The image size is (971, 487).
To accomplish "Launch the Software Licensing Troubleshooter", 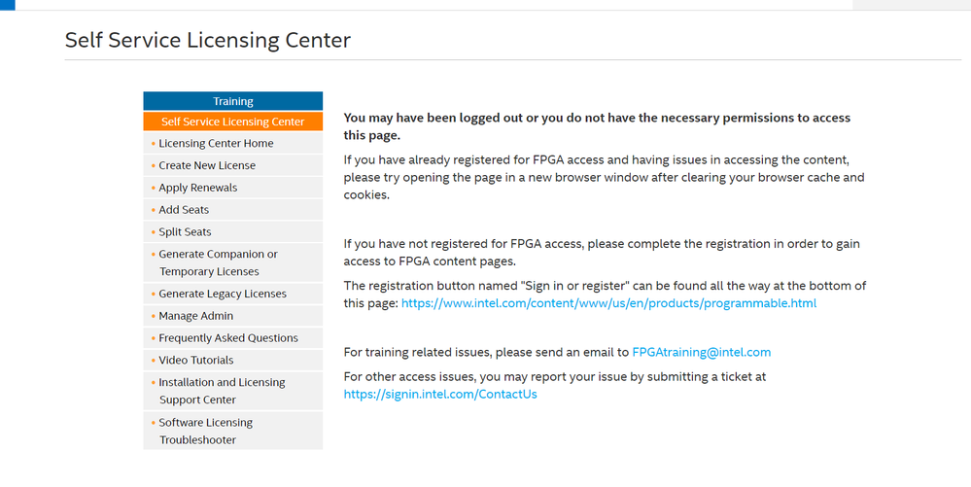I will [x=205, y=431].
